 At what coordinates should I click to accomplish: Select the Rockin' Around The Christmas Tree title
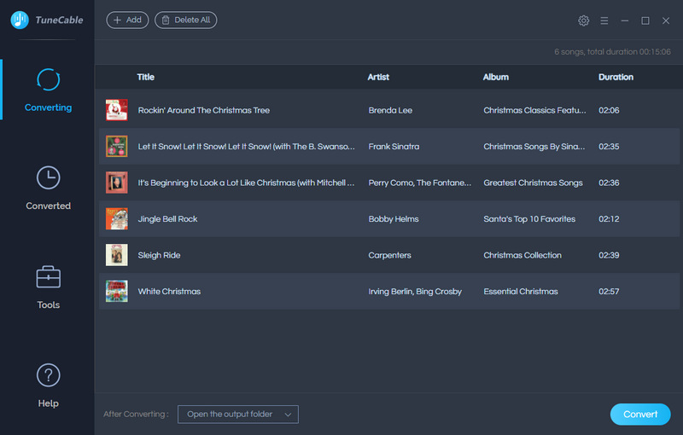(203, 110)
